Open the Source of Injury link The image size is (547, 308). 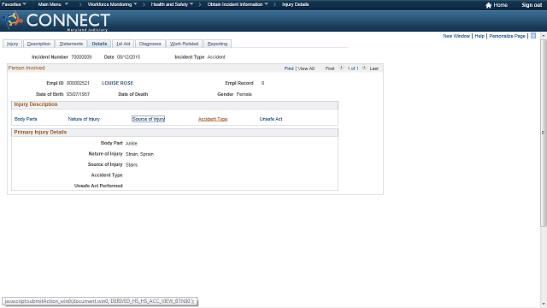[x=148, y=119]
